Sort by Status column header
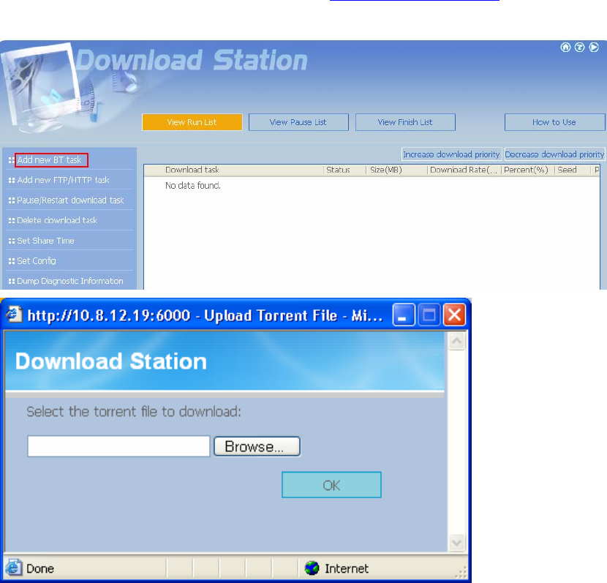 (338, 170)
